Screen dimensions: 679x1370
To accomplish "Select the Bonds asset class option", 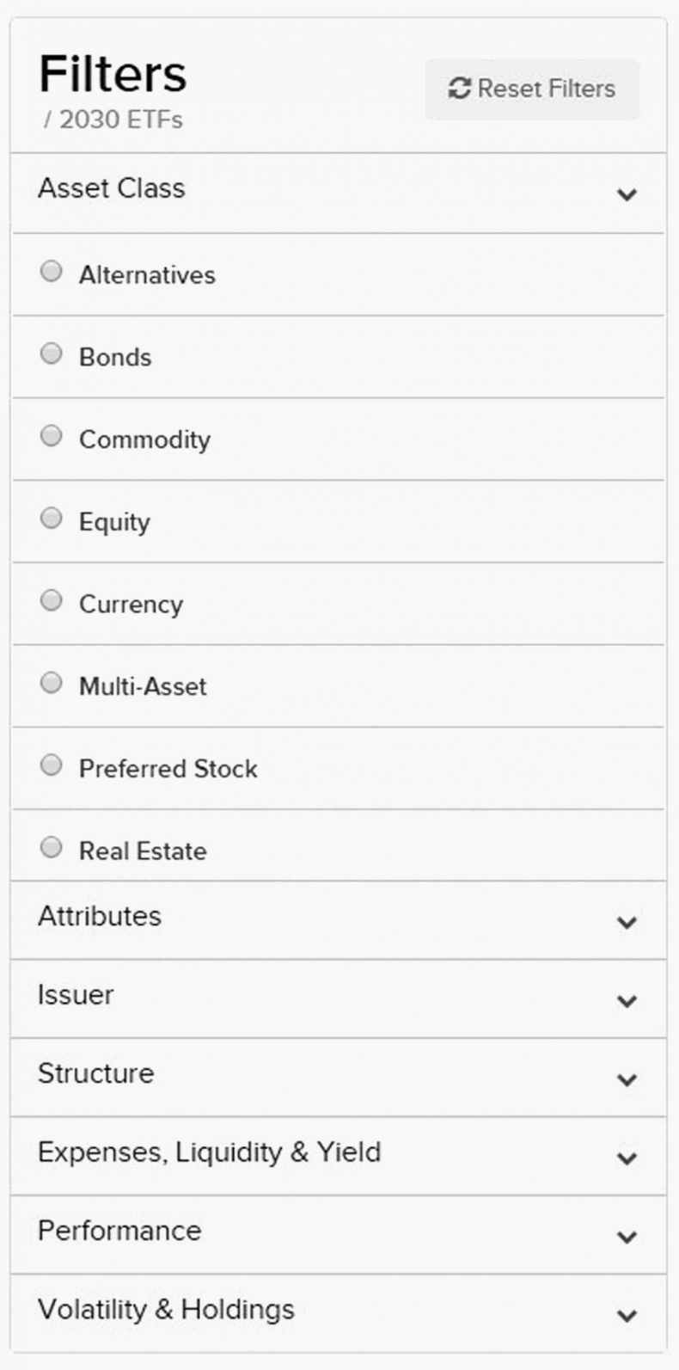I will click(52, 354).
